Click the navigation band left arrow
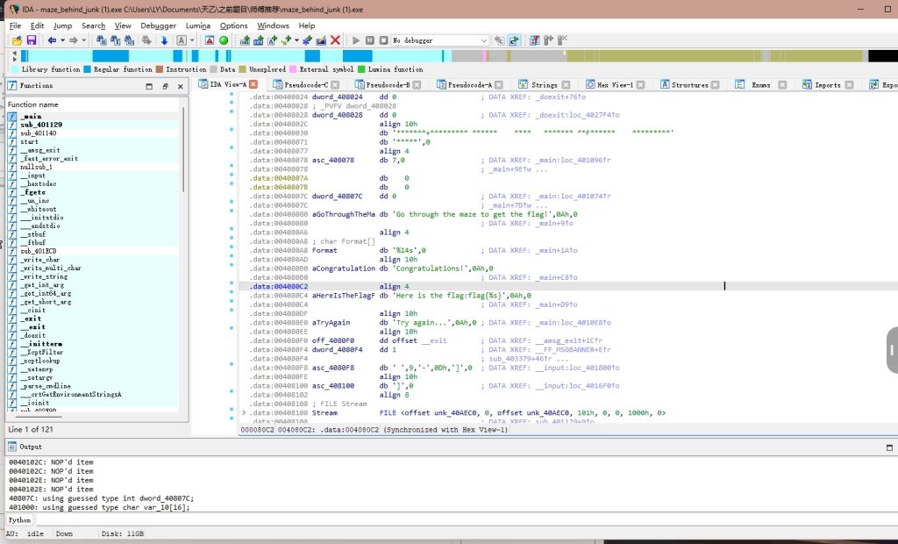Screen dimensions: 898x544 click(14, 55)
